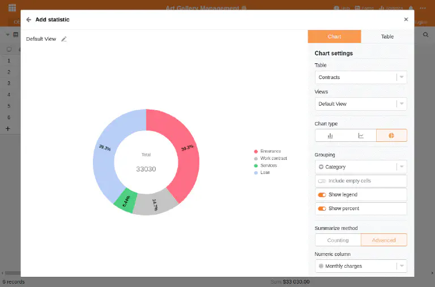
Task: Click the table view icon in background toolbar
Action: (15, 34)
